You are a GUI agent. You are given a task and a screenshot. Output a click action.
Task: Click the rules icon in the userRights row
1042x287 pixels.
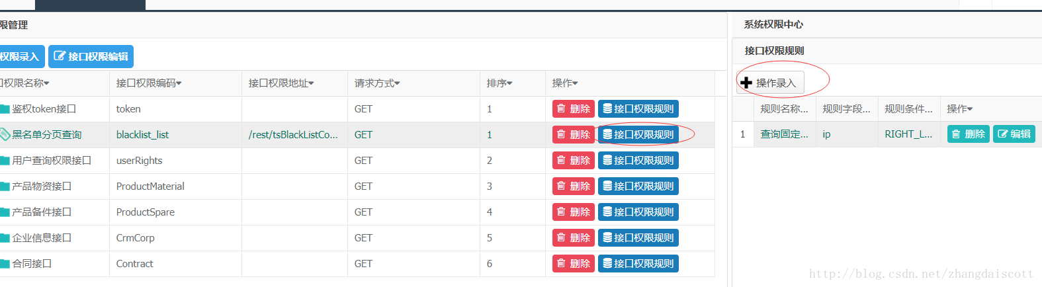tap(607, 160)
